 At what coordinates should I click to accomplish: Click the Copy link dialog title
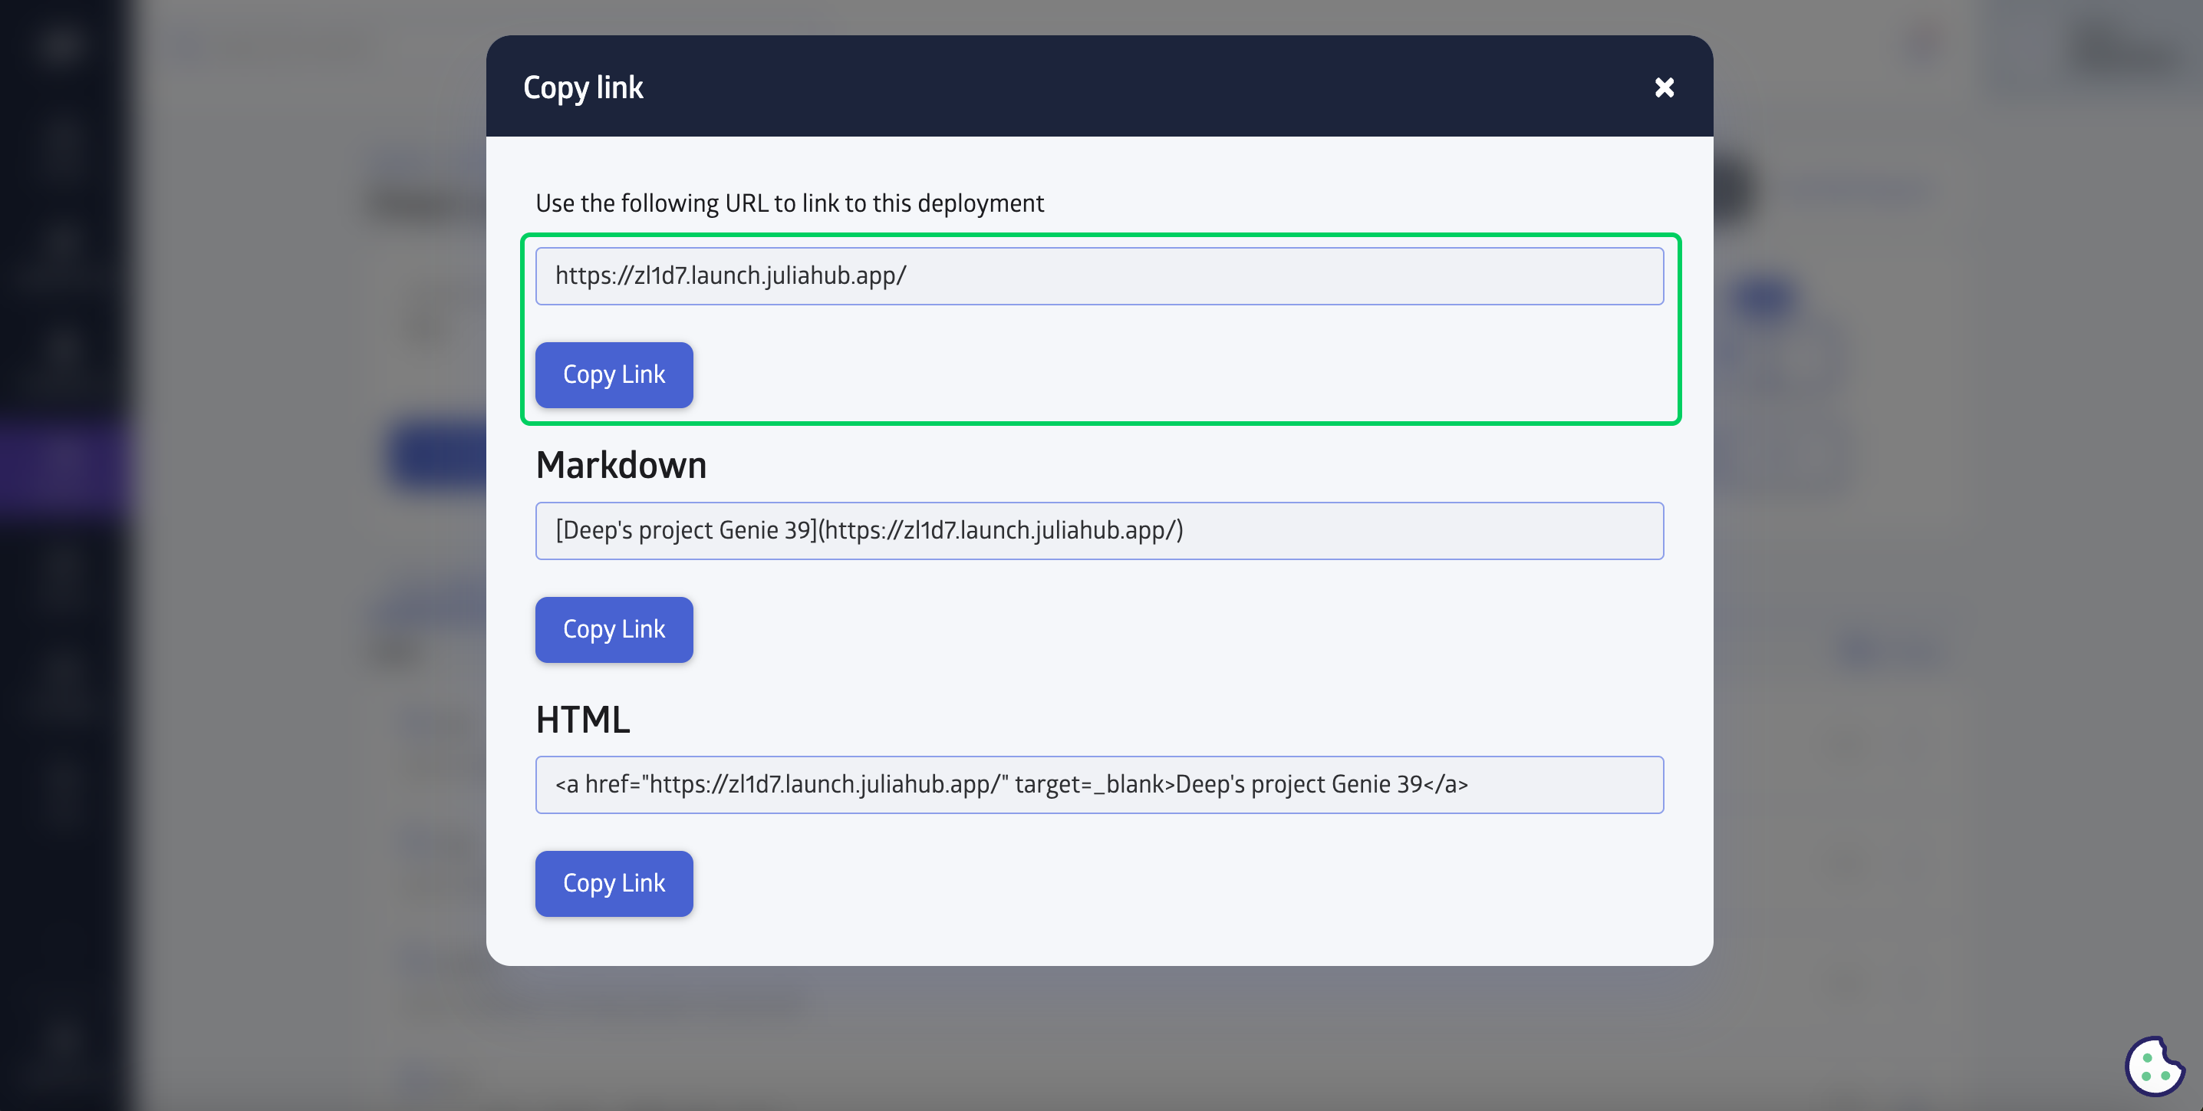[x=582, y=87]
